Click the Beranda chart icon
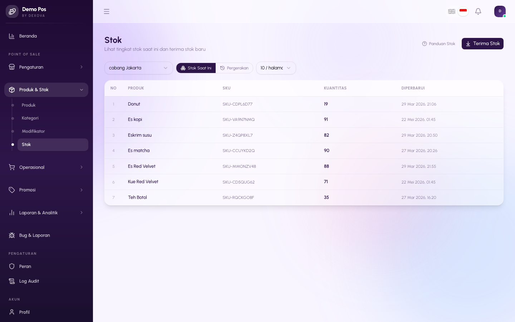The height and width of the screenshot is (322, 515). [x=12, y=36]
